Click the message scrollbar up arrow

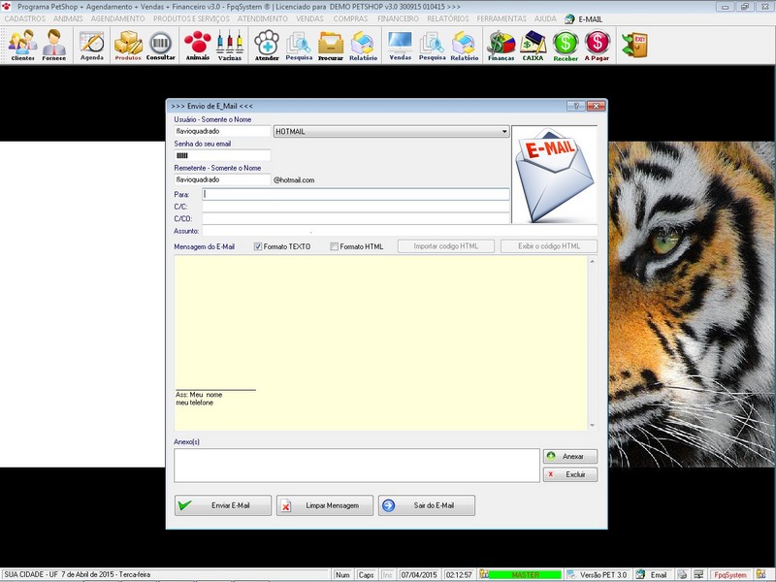[593, 261]
